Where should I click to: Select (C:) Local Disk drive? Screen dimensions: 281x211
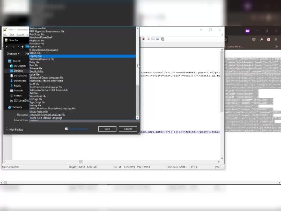pyautogui.click(x=19, y=101)
